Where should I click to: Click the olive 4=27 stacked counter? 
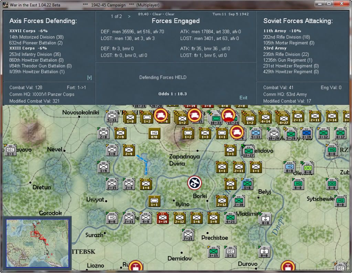(284, 118)
